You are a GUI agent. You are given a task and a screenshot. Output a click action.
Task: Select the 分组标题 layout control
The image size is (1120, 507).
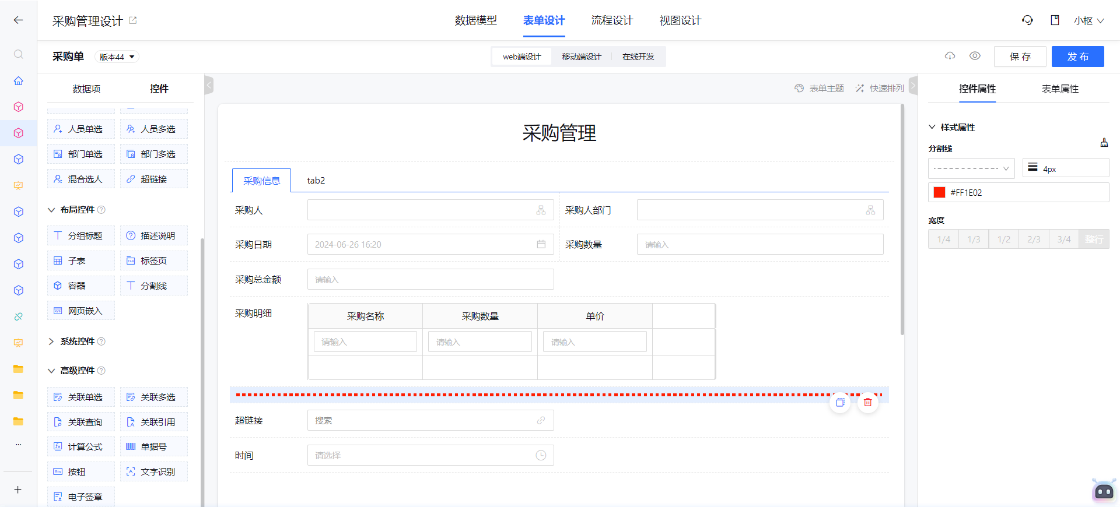tap(81, 235)
